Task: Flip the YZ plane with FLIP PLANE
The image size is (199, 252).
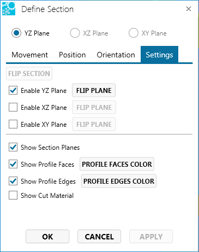Action: click(x=94, y=90)
